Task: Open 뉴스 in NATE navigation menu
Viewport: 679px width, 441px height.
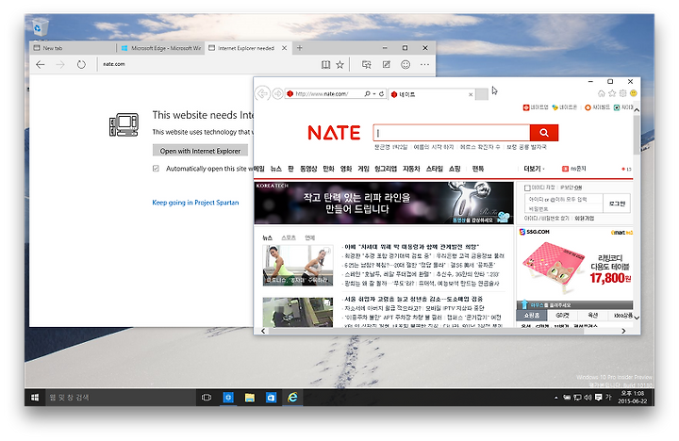Action: (x=275, y=169)
